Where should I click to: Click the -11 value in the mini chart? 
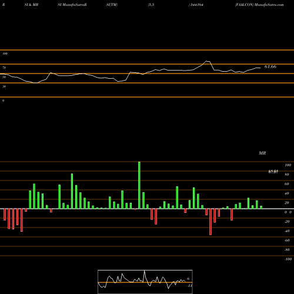point(189,286)
